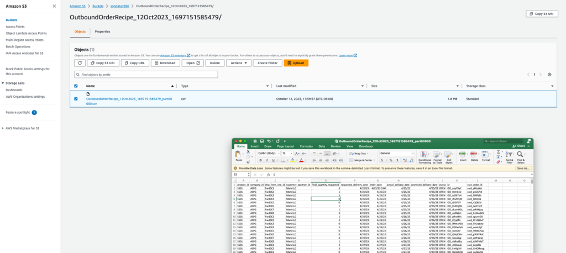Toggle the select-all checkbox in Name header
This screenshot has height=253, width=566.
pyautogui.click(x=76, y=86)
